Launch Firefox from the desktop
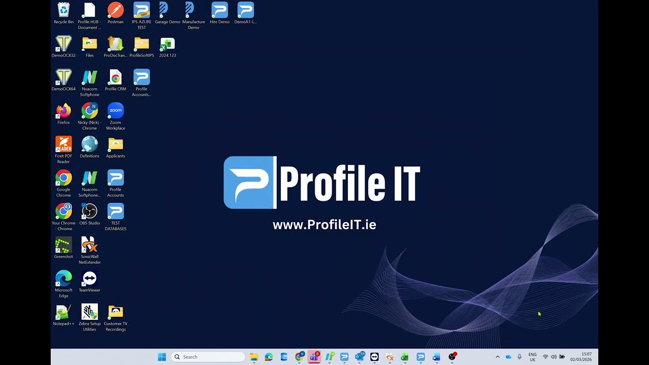 [x=63, y=114]
